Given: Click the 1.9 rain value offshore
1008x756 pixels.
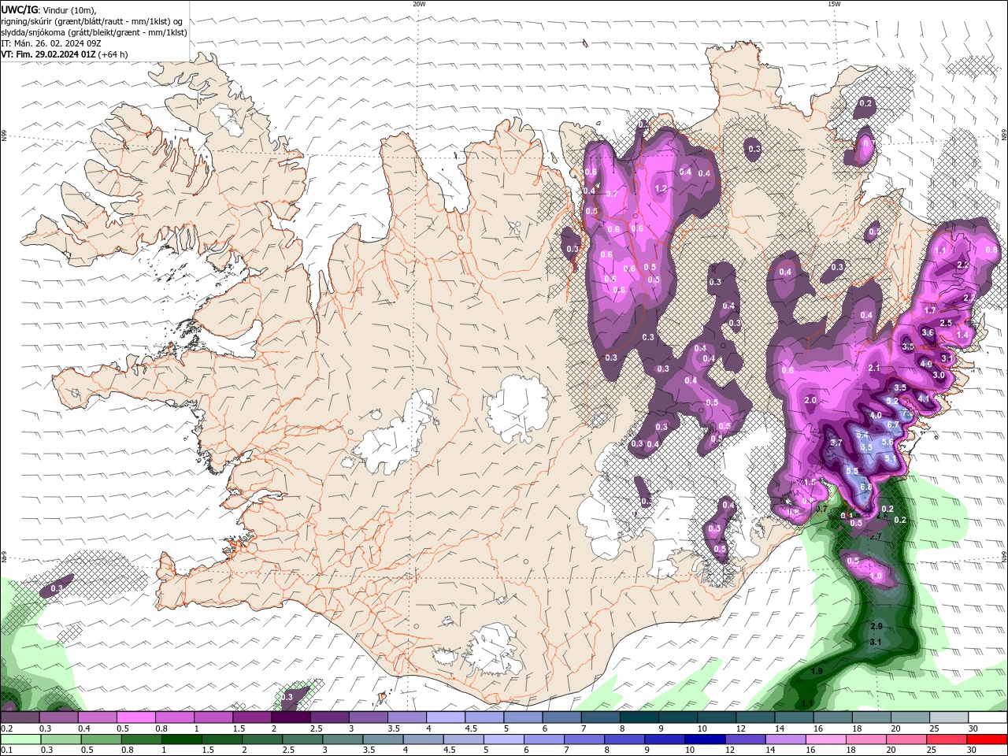Looking at the screenshot, I should click(817, 671).
